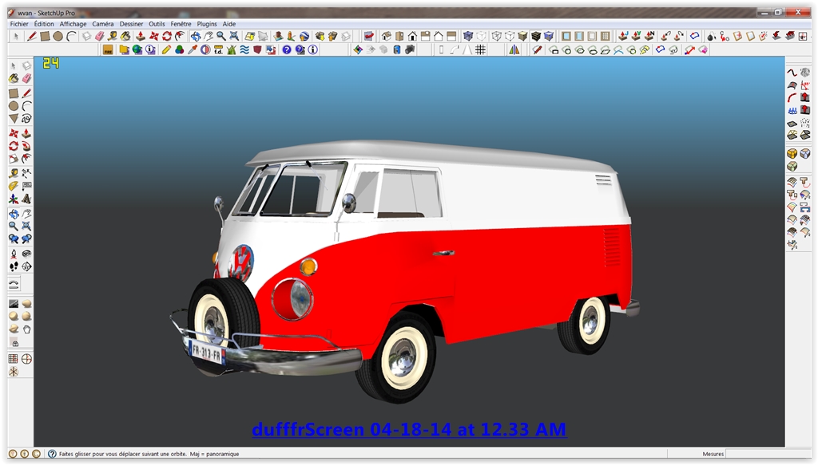
Task: Select the Freehand tool in left toolbar
Action: click(26, 119)
